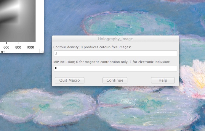Click the MIP inclusion label text
The width and height of the screenshot is (205, 131).
111,62
